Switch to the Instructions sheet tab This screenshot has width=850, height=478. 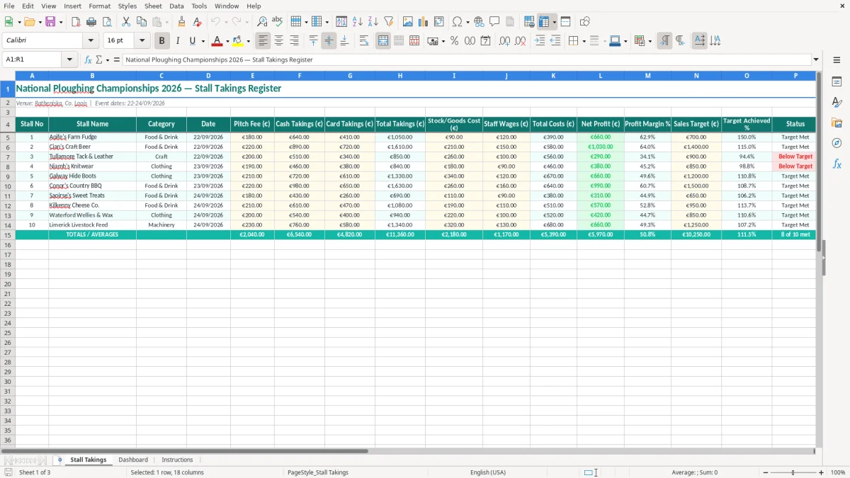tap(177, 460)
